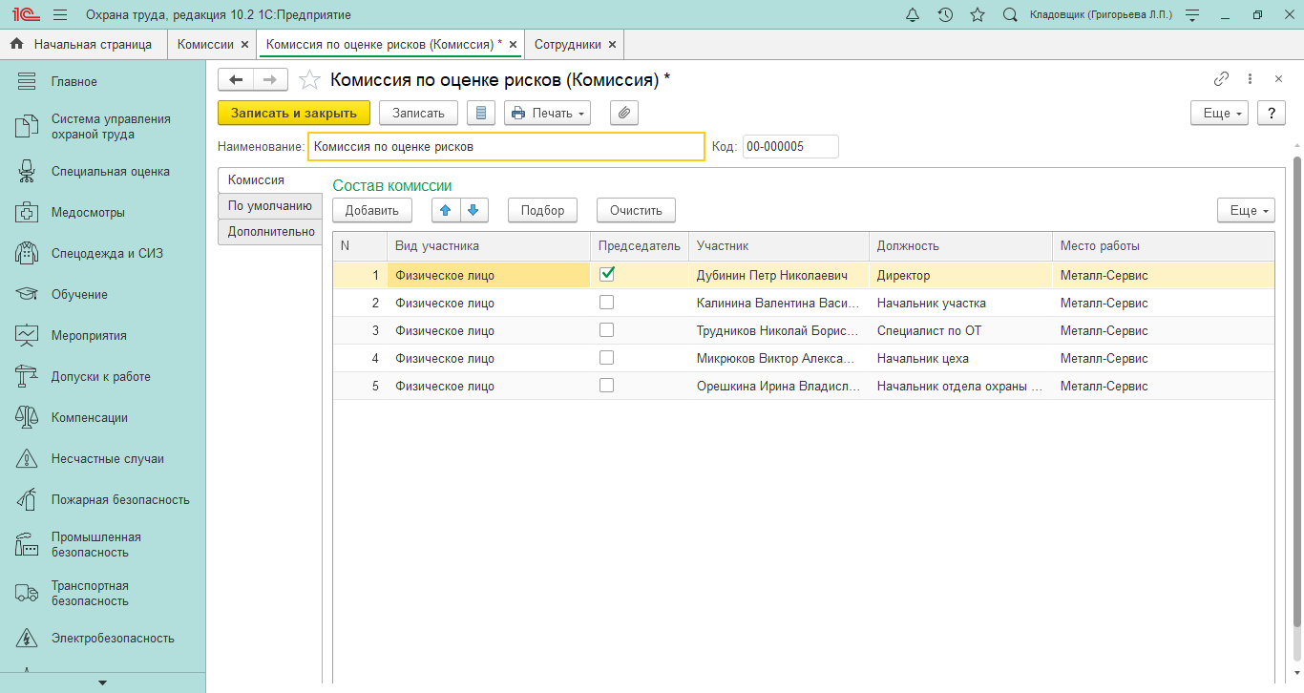Switch to Сотрудники tab
Screen dimensions: 1304x693
point(568,44)
